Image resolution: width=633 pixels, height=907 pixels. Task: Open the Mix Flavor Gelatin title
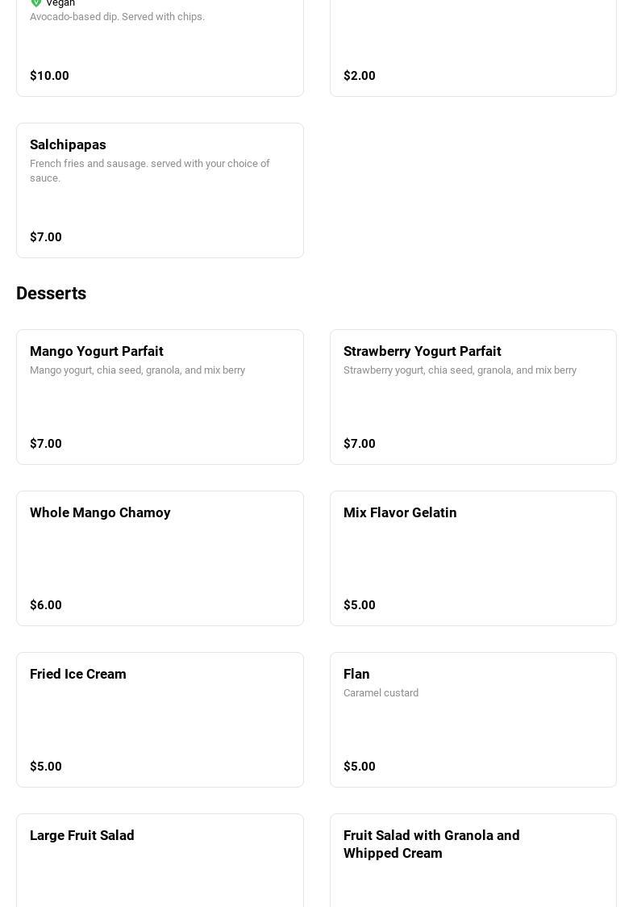point(400,512)
